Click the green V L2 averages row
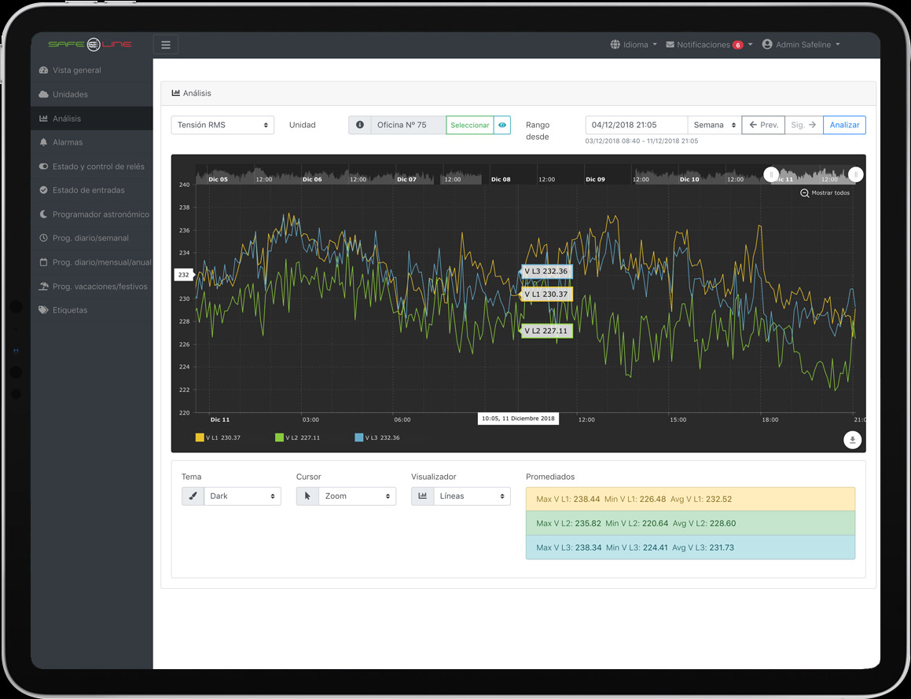The width and height of the screenshot is (911, 699). click(690, 523)
